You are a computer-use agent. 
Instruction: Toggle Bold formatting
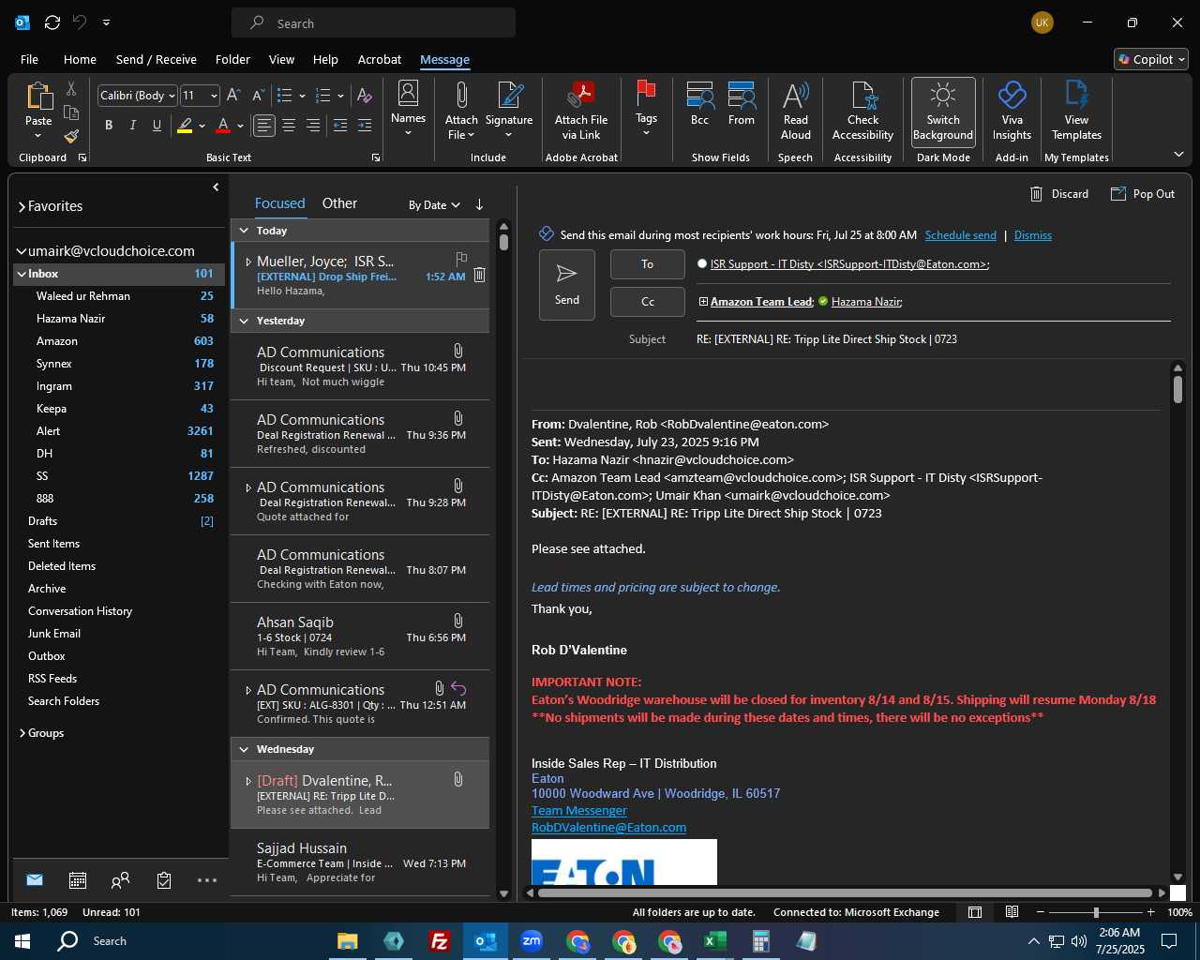(x=109, y=125)
